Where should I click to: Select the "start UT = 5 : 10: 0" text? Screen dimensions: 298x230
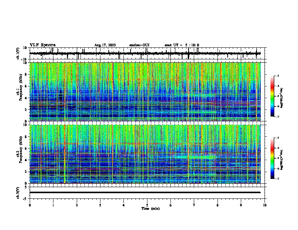tap(182, 45)
